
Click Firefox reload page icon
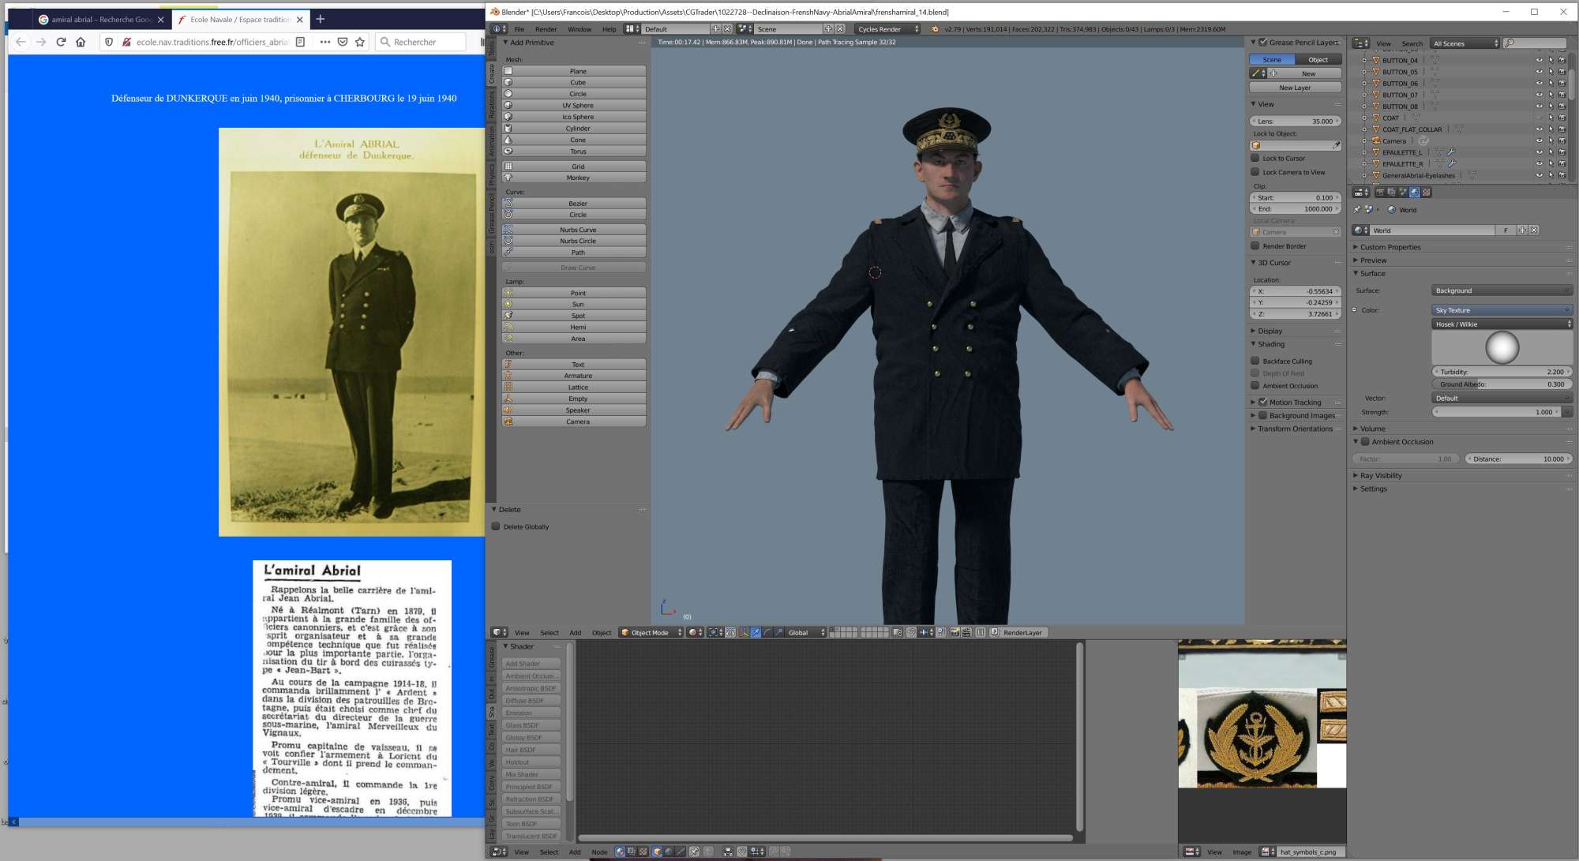(x=61, y=42)
